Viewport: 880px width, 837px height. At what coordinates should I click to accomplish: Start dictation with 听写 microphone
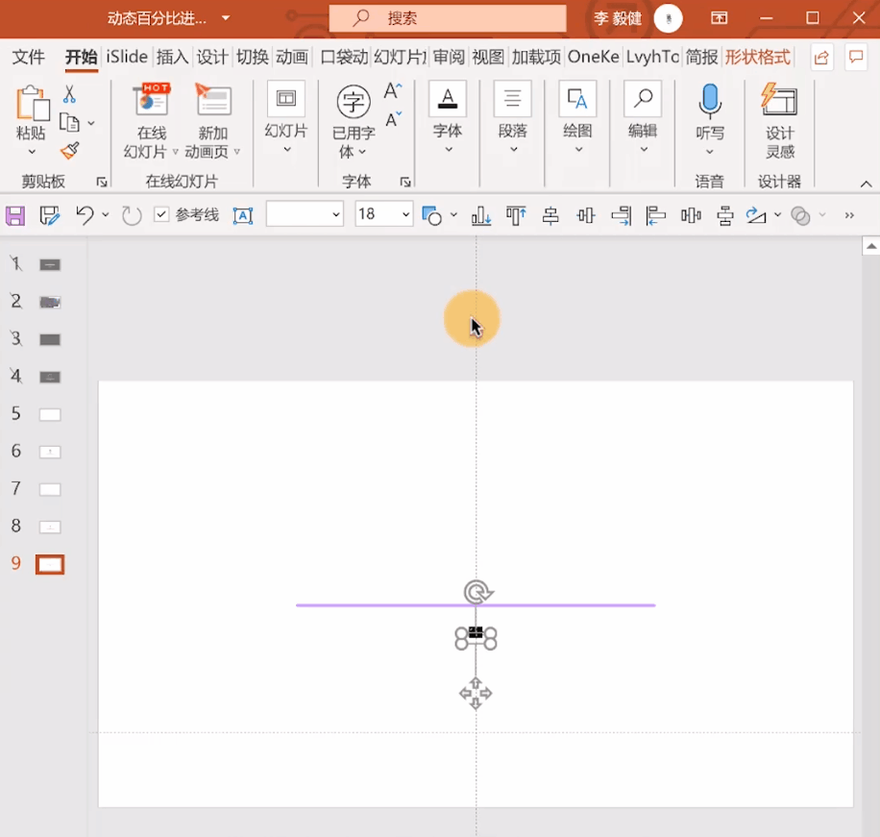pyautogui.click(x=710, y=101)
